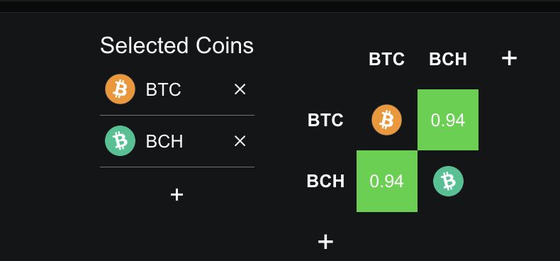
Task: Click the 0.94 value under BCH column
Action: 448,121
